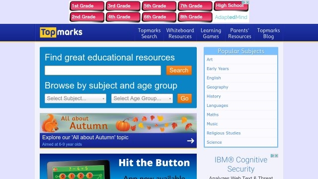This screenshot has width=318, height=179.
Task: Click the 2nd Grade ad button
Action: pos(87,17)
